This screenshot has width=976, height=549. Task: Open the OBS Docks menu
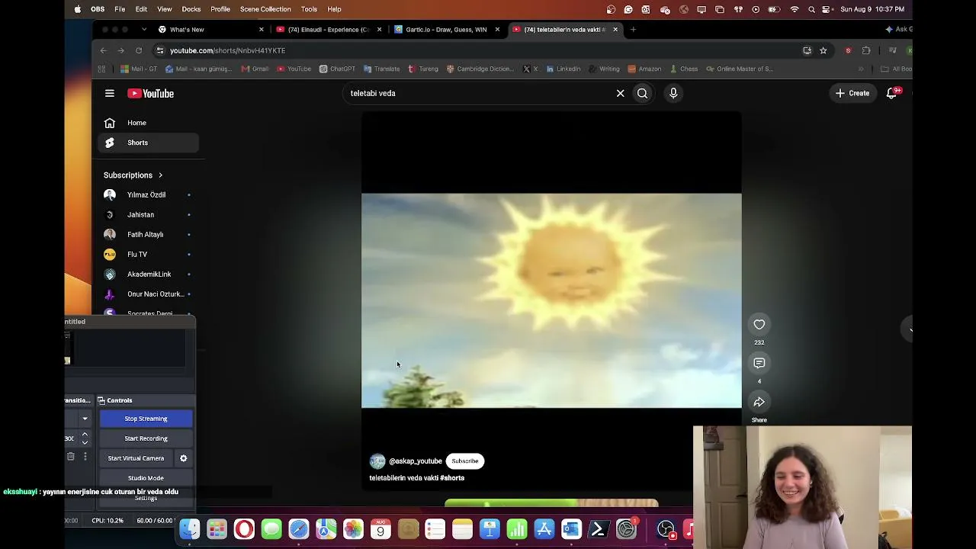pyautogui.click(x=191, y=9)
